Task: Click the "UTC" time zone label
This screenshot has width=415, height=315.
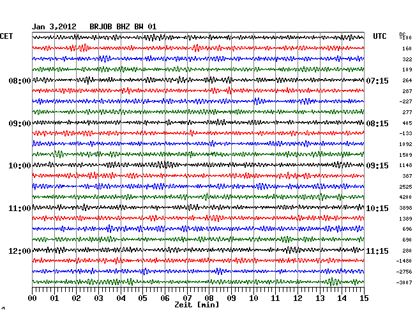Action: click(x=380, y=36)
